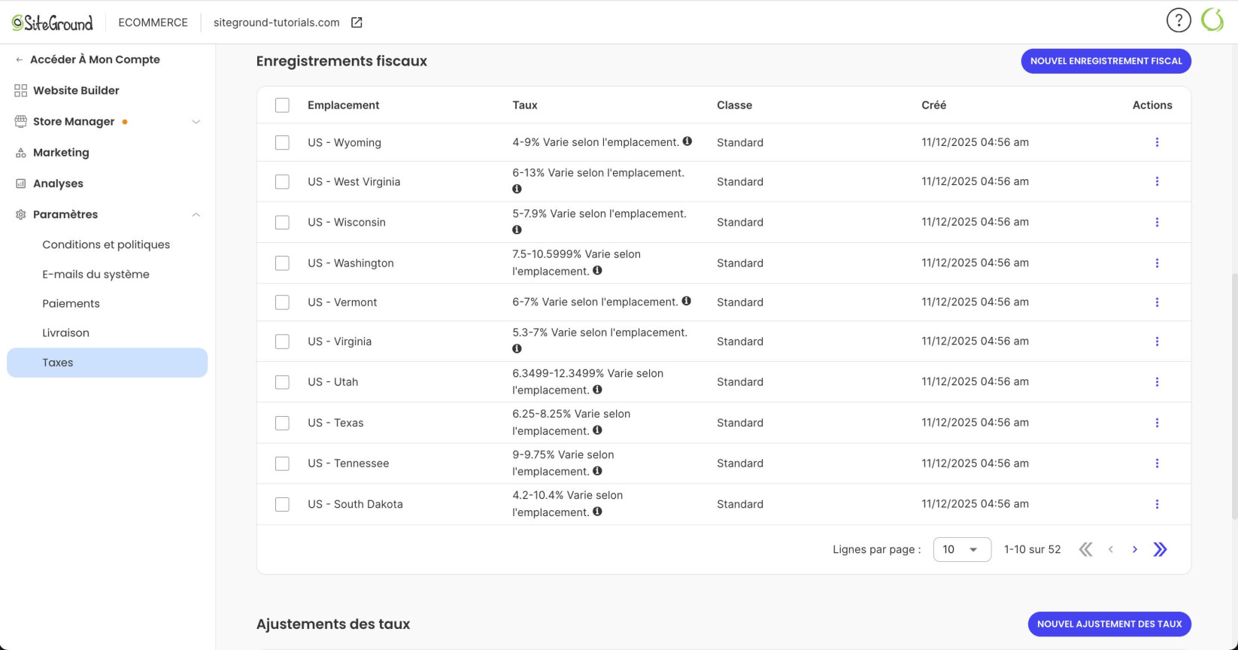Click the SiteGround logo
This screenshot has width=1238, height=650.
click(x=53, y=23)
